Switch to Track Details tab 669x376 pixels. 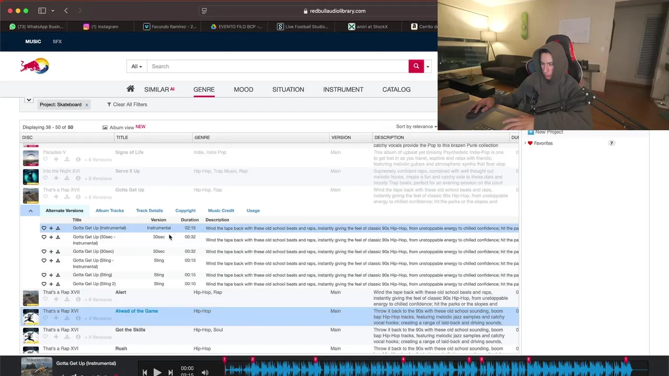149,210
